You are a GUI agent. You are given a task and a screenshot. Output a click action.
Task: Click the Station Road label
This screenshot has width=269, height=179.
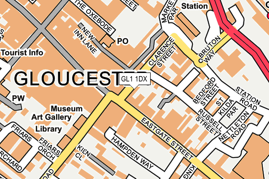[248, 98]
